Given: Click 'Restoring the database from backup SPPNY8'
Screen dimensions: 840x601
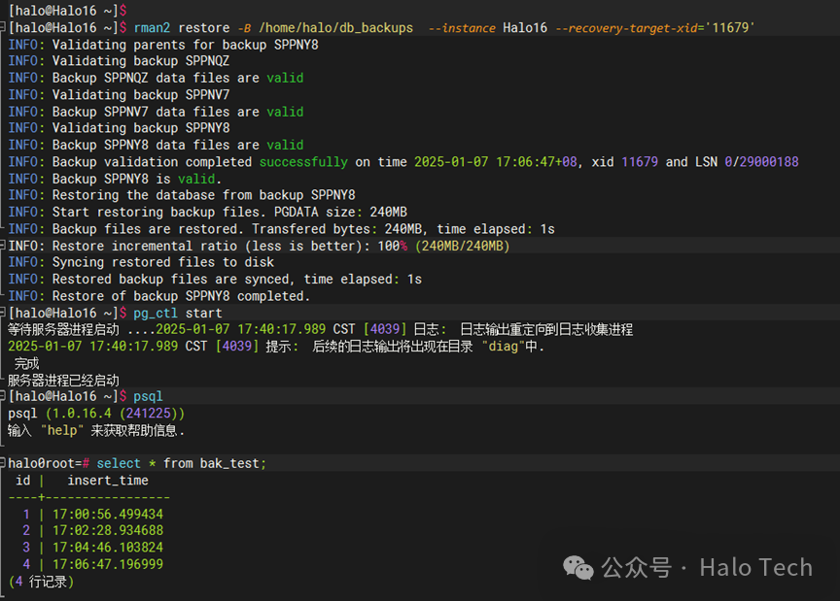Looking at the screenshot, I should pyautogui.click(x=203, y=195).
